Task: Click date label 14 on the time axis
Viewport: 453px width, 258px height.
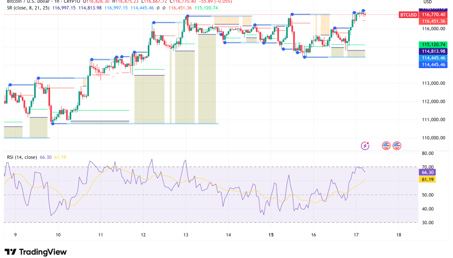Action: [228, 235]
